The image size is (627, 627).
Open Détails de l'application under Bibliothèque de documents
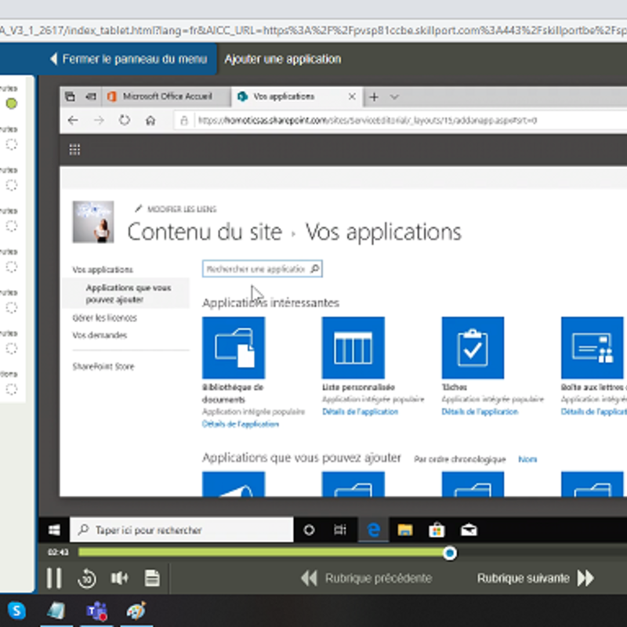click(x=241, y=424)
